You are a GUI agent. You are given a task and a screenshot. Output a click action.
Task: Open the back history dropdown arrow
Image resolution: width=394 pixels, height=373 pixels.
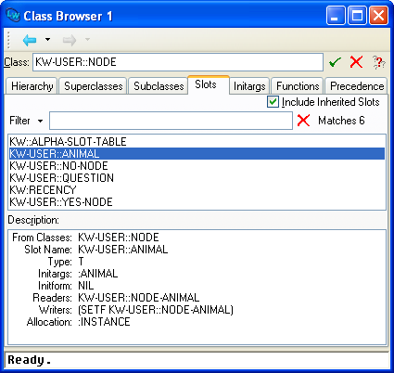point(47,39)
